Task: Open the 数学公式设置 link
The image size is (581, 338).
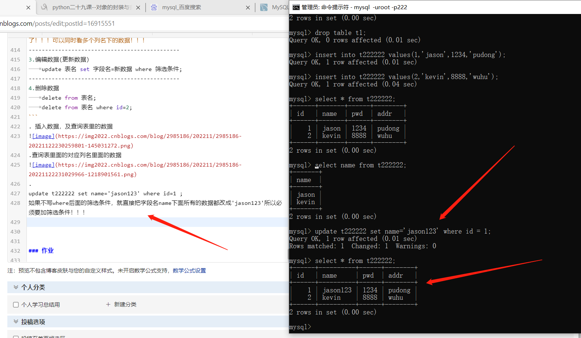Action: [189, 271]
